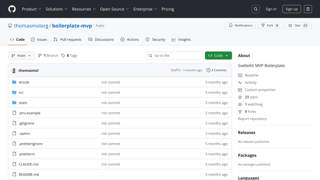
Task: Click the eye icon beside 1 watching
Action: tap(240, 104)
